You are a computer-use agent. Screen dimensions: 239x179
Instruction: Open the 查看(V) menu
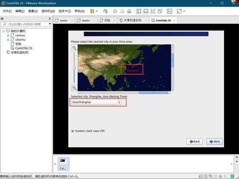[33, 11]
